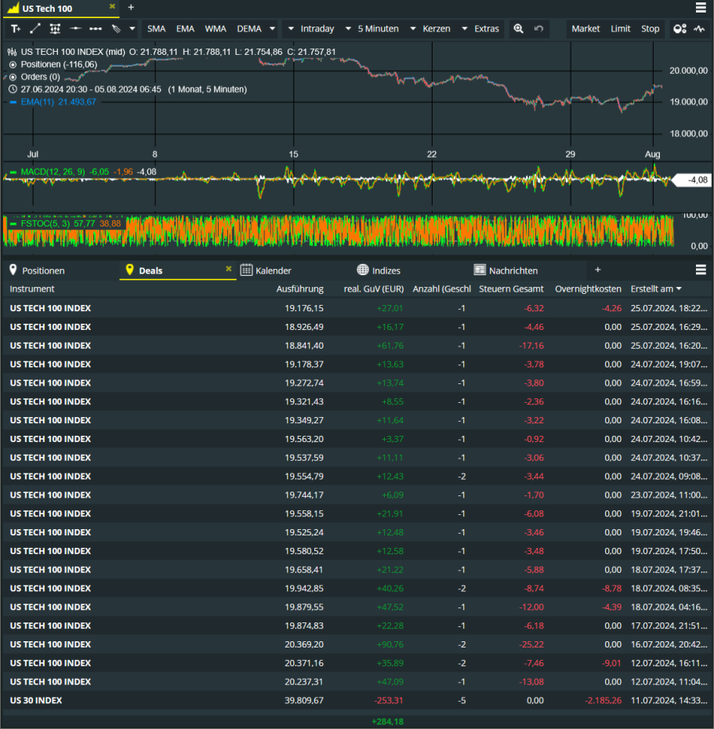Sort by Overnightkosten column header

(588, 289)
